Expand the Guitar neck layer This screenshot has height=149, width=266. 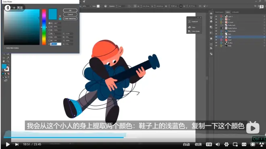223,25
